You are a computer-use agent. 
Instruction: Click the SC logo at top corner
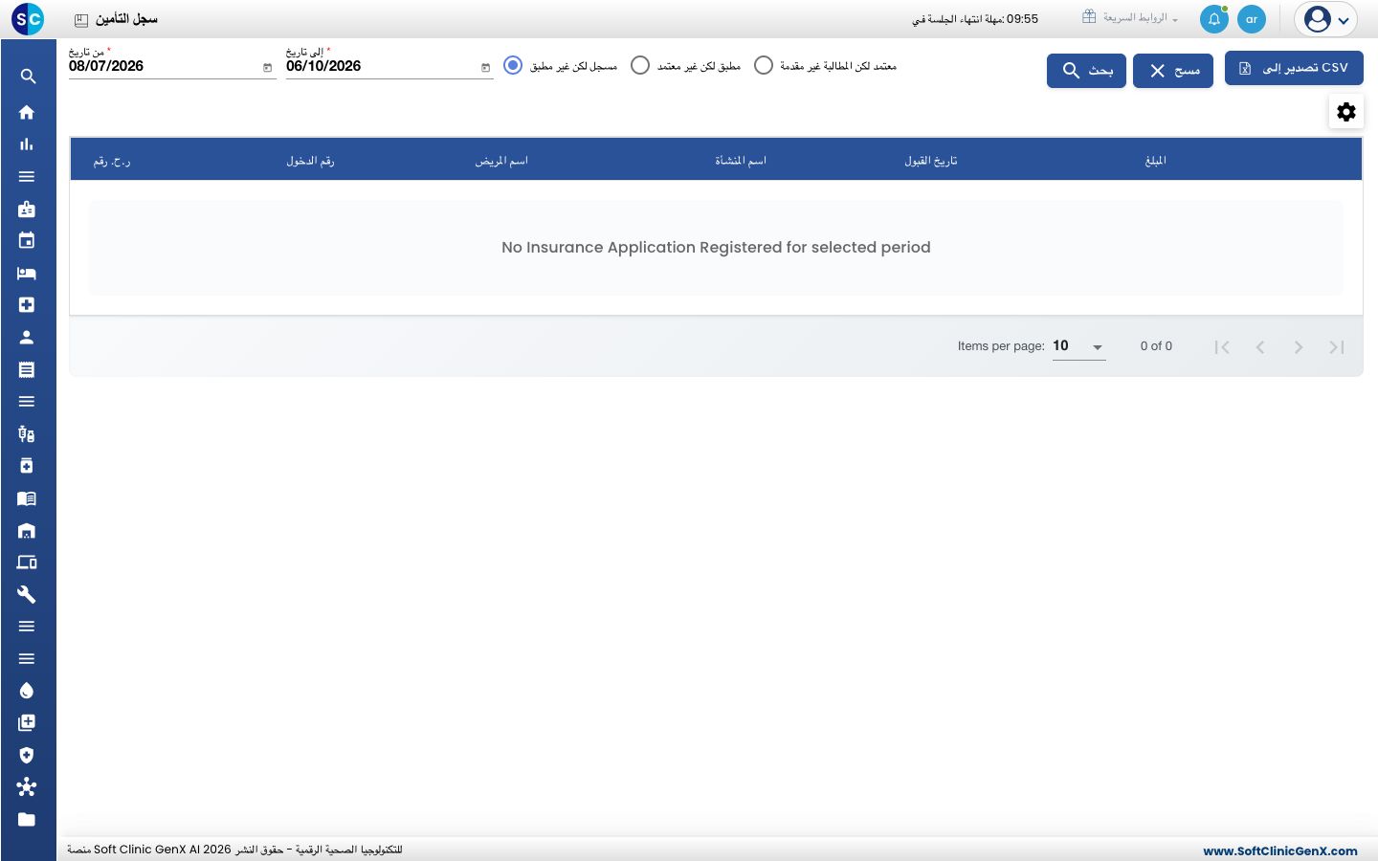[28, 19]
